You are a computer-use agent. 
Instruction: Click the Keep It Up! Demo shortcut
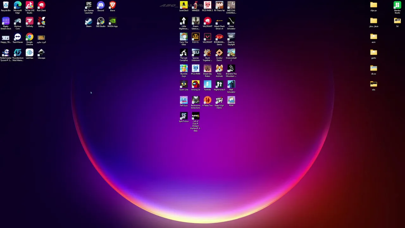219,102
